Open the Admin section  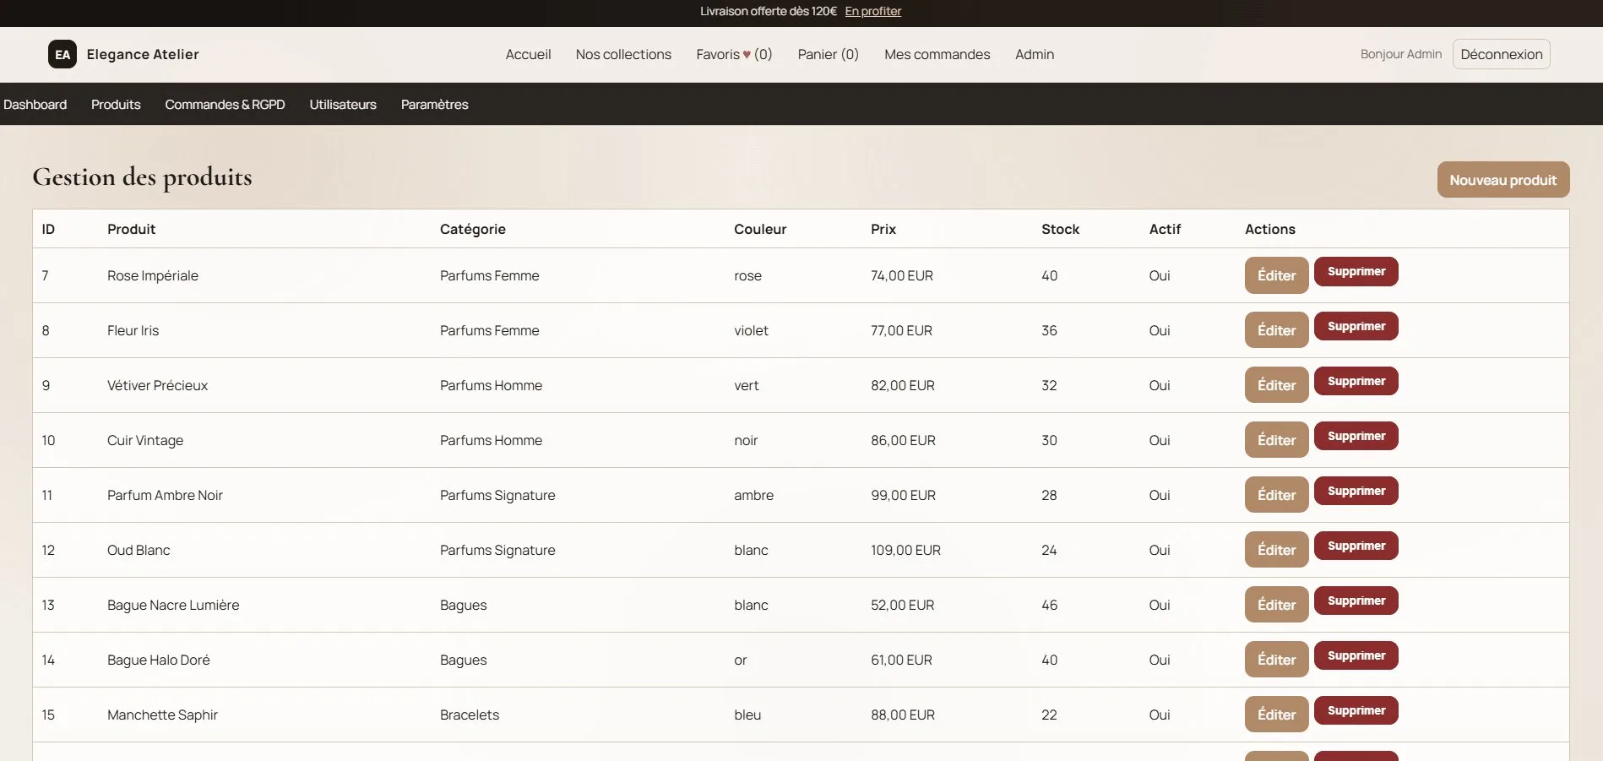pos(1034,54)
